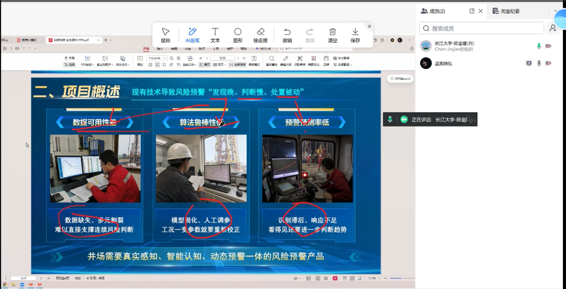Open 孟宪锦弘 member avatar
This screenshot has width=566, height=289.
(x=426, y=63)
